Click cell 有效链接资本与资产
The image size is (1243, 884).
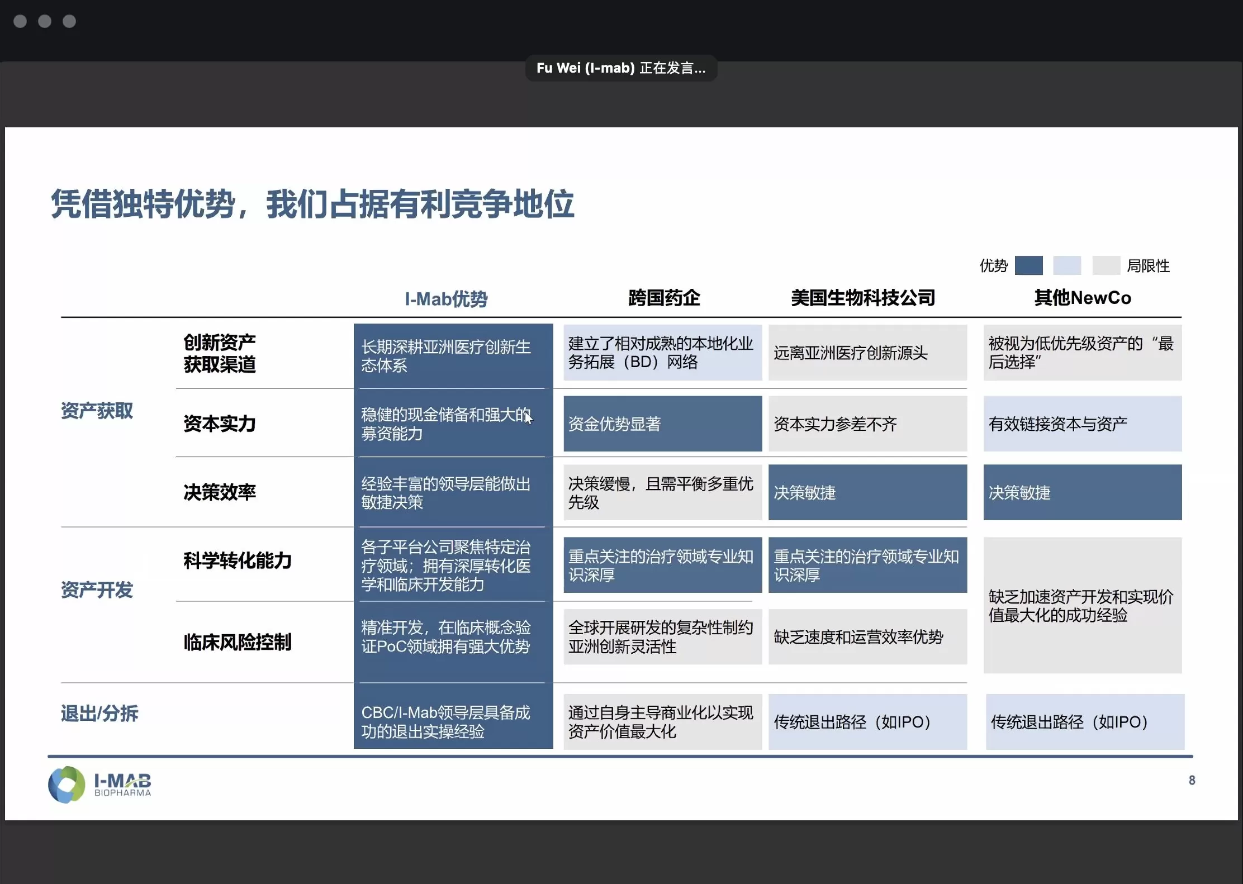point(1083,424)
